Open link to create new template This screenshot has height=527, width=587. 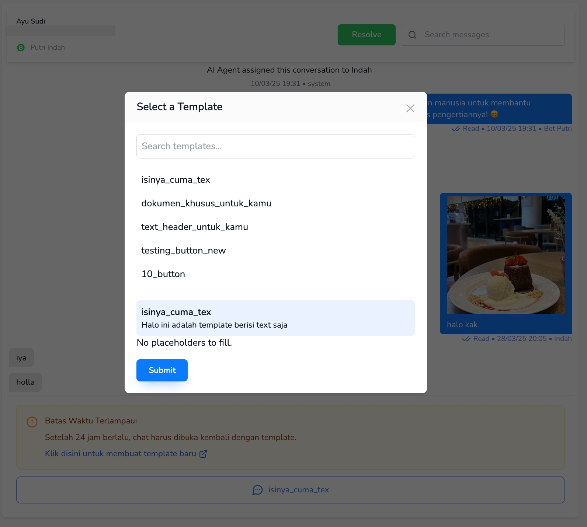click(121, 454)
